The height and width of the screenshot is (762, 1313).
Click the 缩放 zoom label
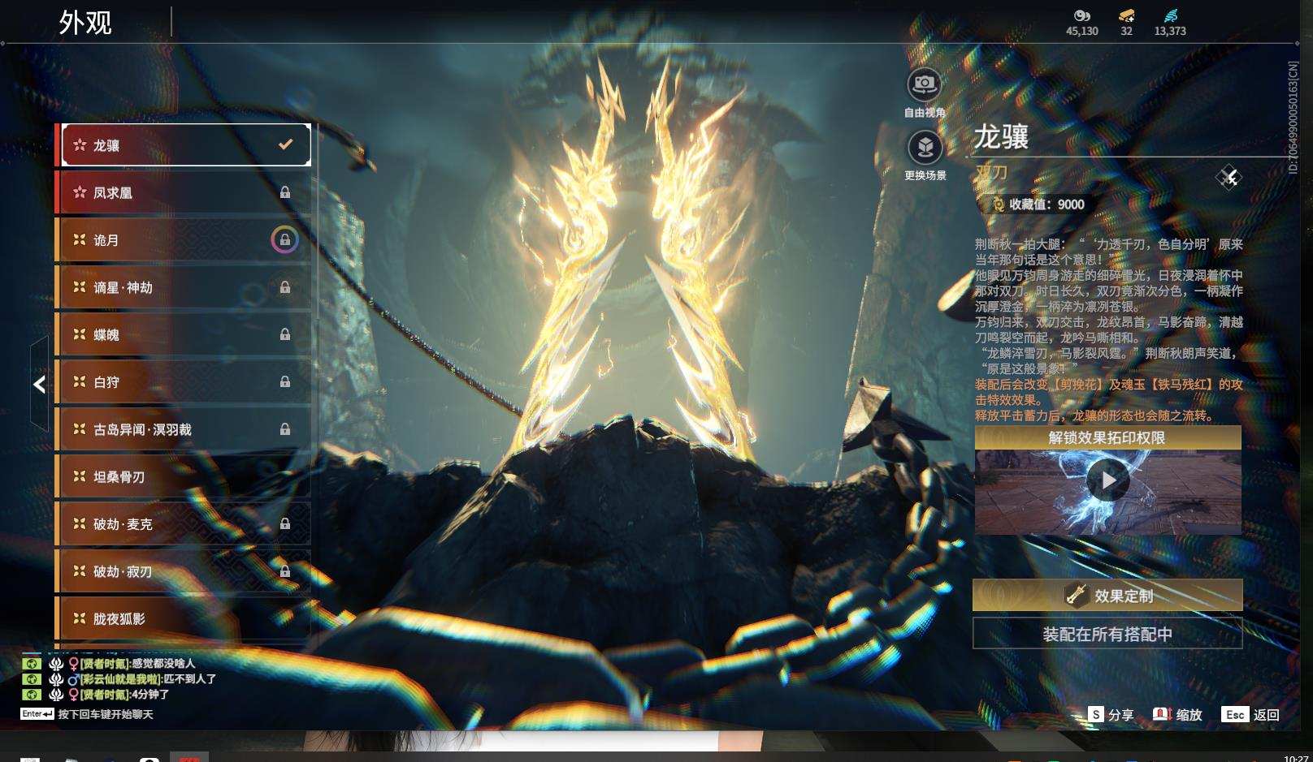tap(1189, 715)
